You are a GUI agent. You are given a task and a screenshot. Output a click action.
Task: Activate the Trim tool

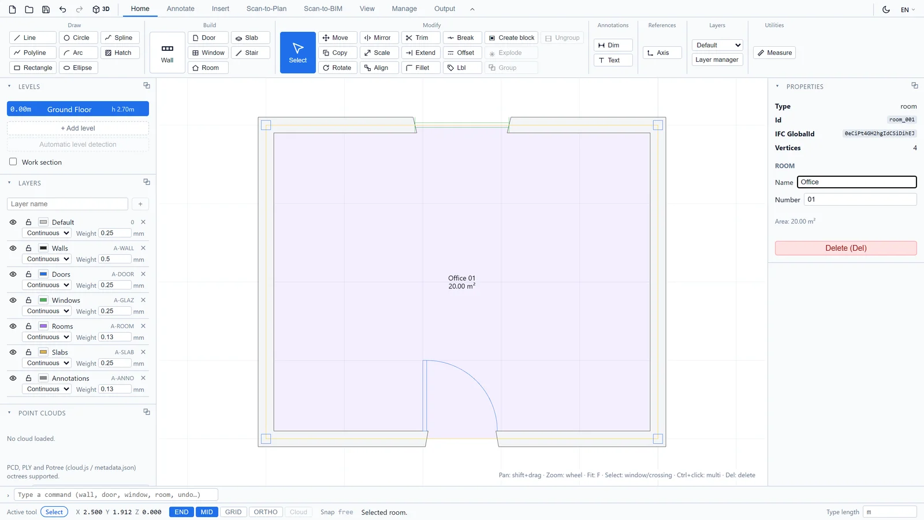pos(421,38)
